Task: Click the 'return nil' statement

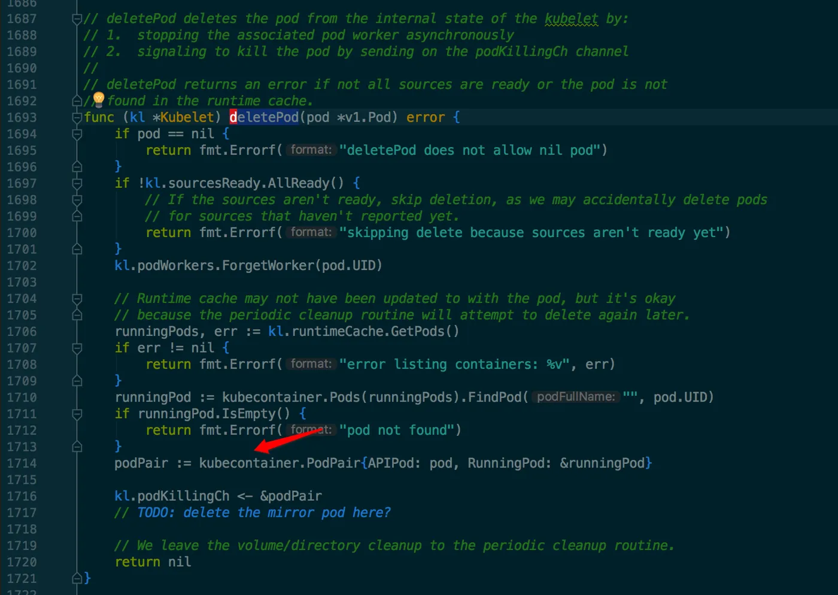Action: tap(153, 561)
